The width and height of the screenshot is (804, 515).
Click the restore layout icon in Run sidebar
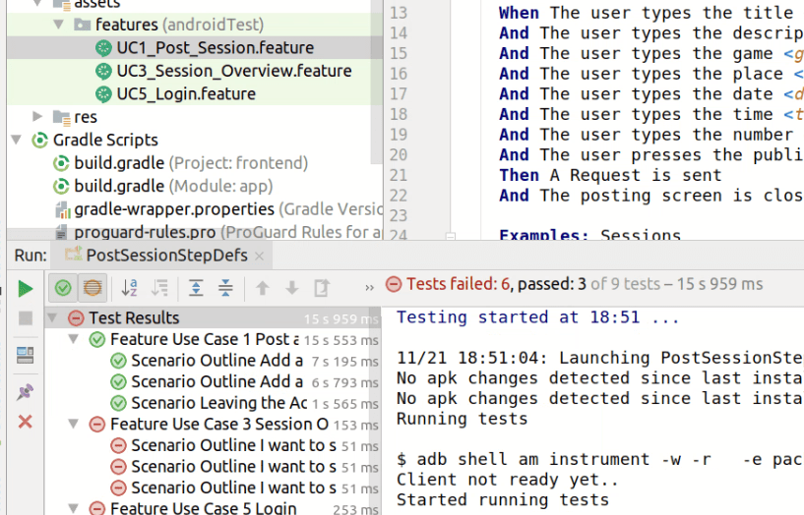26,355
